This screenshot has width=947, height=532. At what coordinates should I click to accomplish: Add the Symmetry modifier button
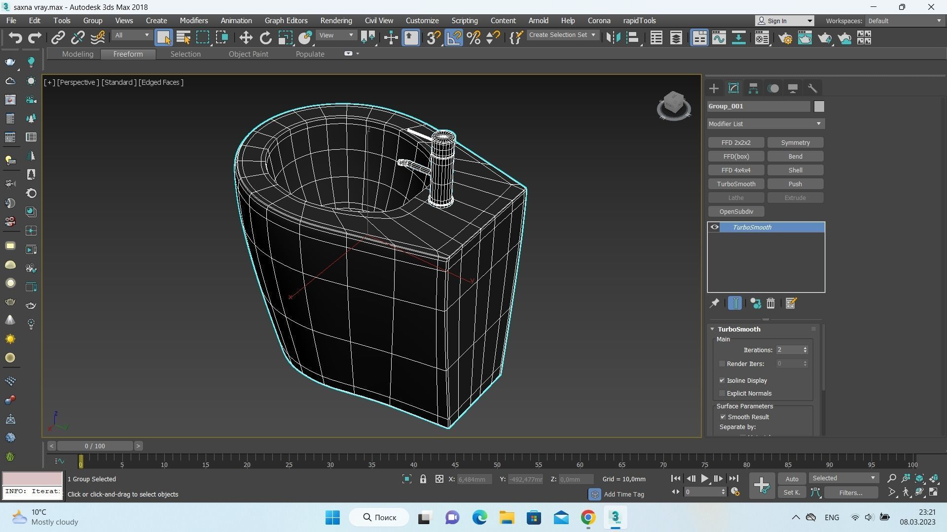795,143
